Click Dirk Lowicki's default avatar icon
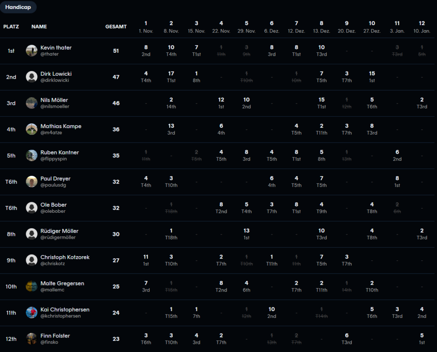Screen dimensions: 437x352 pyautogui.click(x=32, y=77)
